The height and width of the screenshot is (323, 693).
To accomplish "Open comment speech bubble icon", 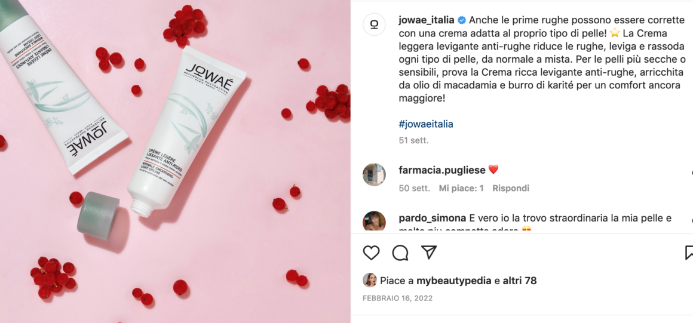I will click(x=400, y=253).
